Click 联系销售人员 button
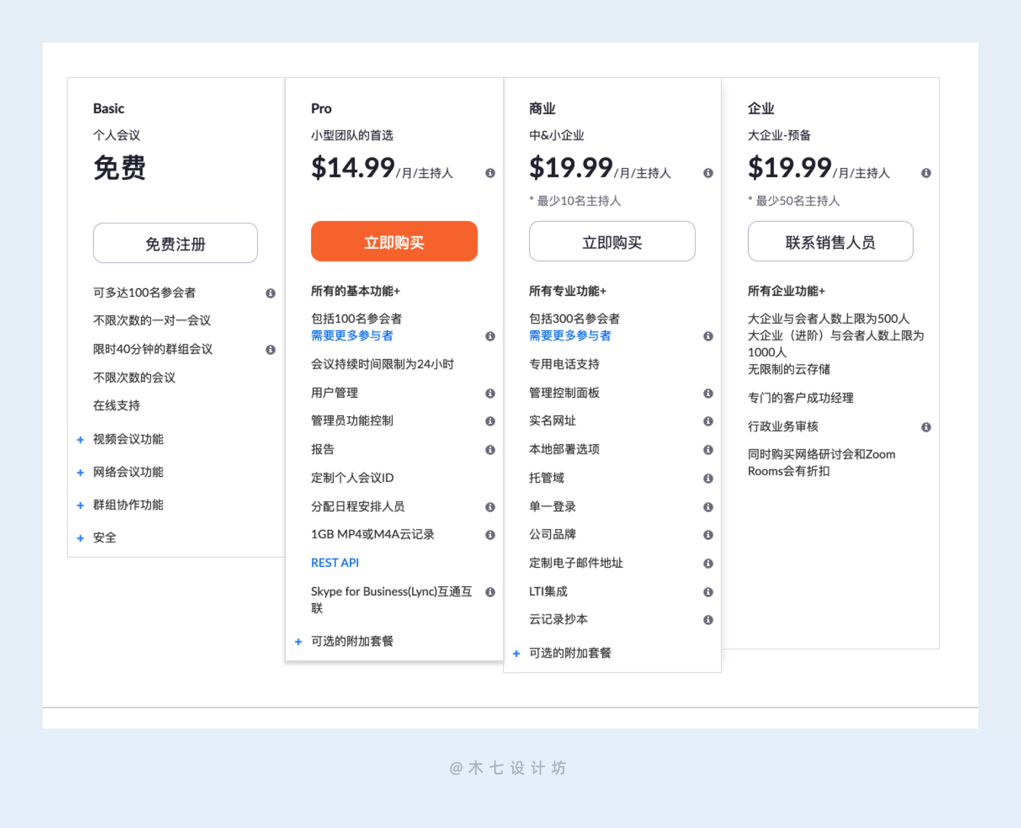The height and width of the screenshot is (828, 1021). pos(830,241)
